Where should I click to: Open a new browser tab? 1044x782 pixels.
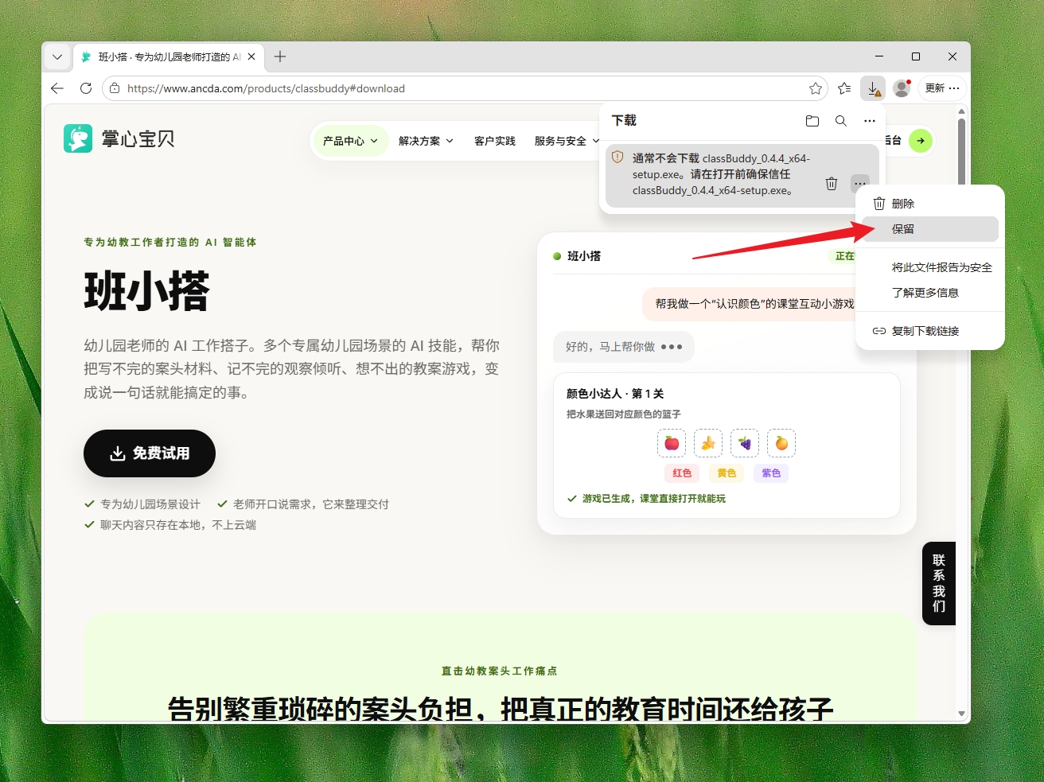(x=280, y=56)
